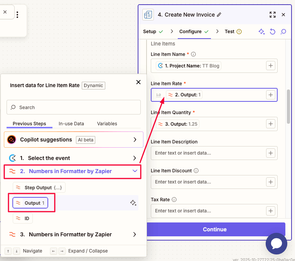
Task: Expand step 1 Select the event
Action: 73,158
